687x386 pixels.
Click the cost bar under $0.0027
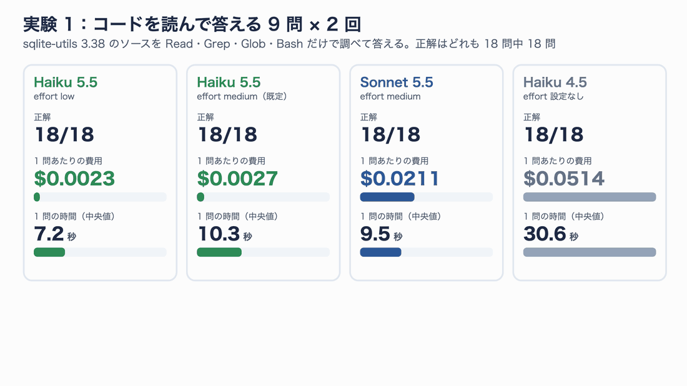(x=263, y=197)
